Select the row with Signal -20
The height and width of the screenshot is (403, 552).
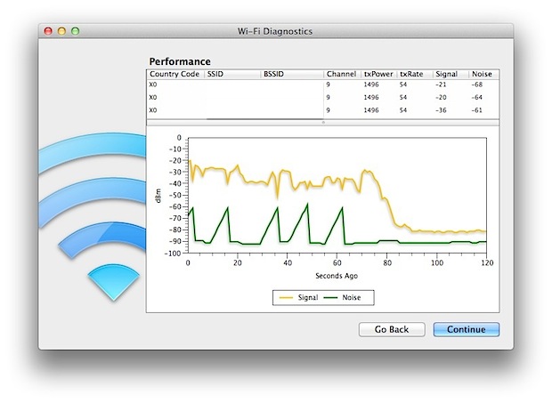[x=322, y=97]
